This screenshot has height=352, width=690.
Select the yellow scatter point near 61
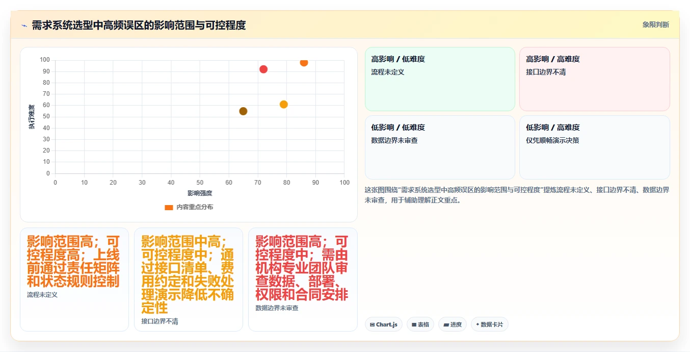pyautogui.click(x=284, y=105)
